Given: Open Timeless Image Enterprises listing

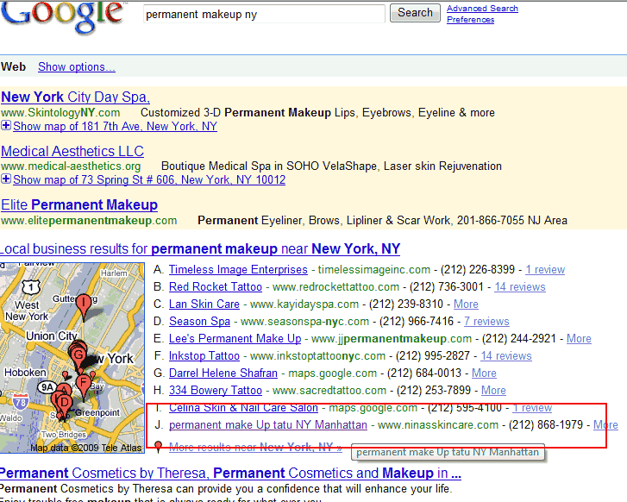Looking at the screenshot, I should 238,270.
